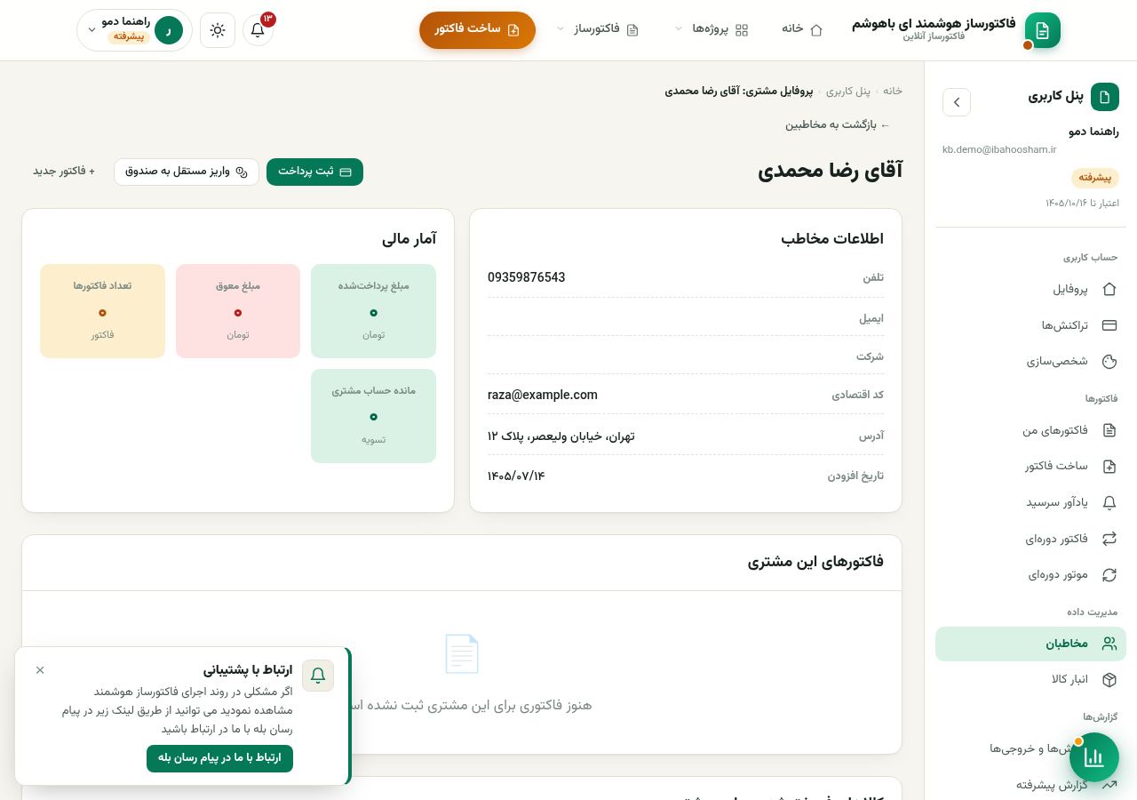Click the notification bell icon in header
The image size is (1137, 800).
[258, 30]
